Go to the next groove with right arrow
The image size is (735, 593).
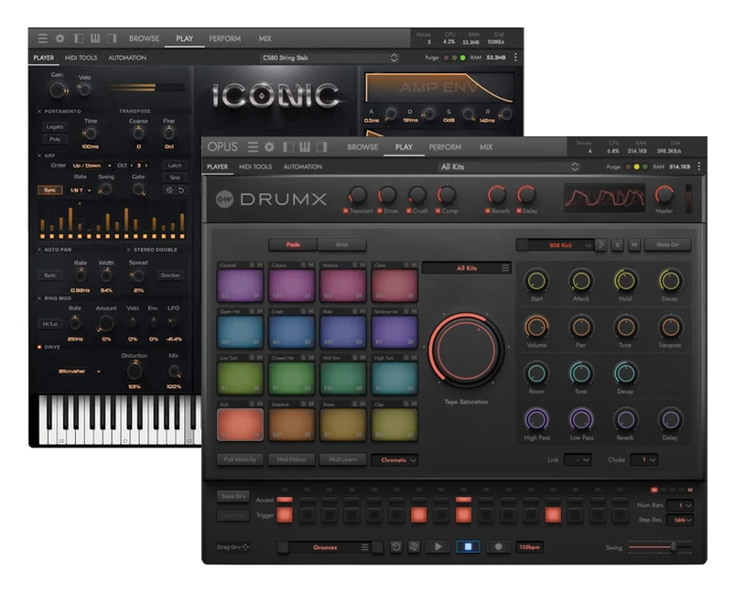[x=378, y=547]
